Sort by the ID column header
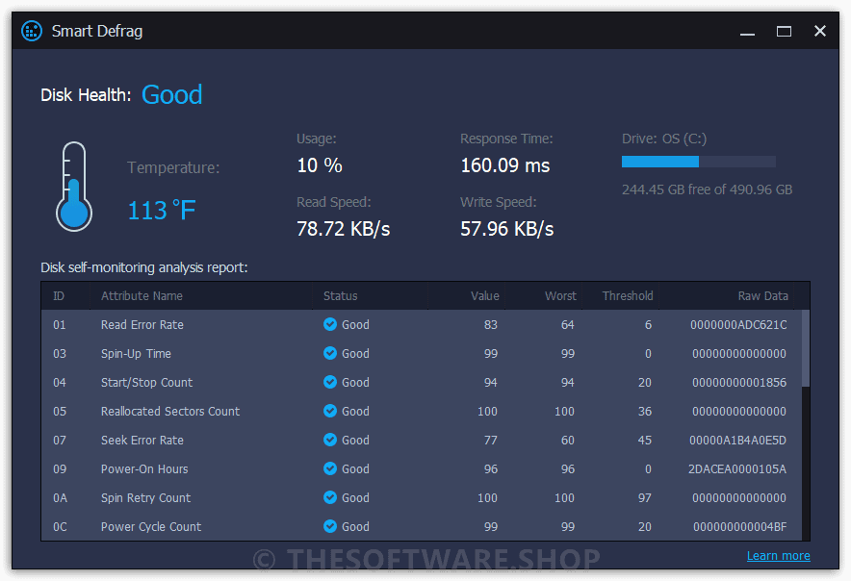Image resolution: width=851 pixels, height=581 pixels. pyautogui.click(x=59, y=295)
